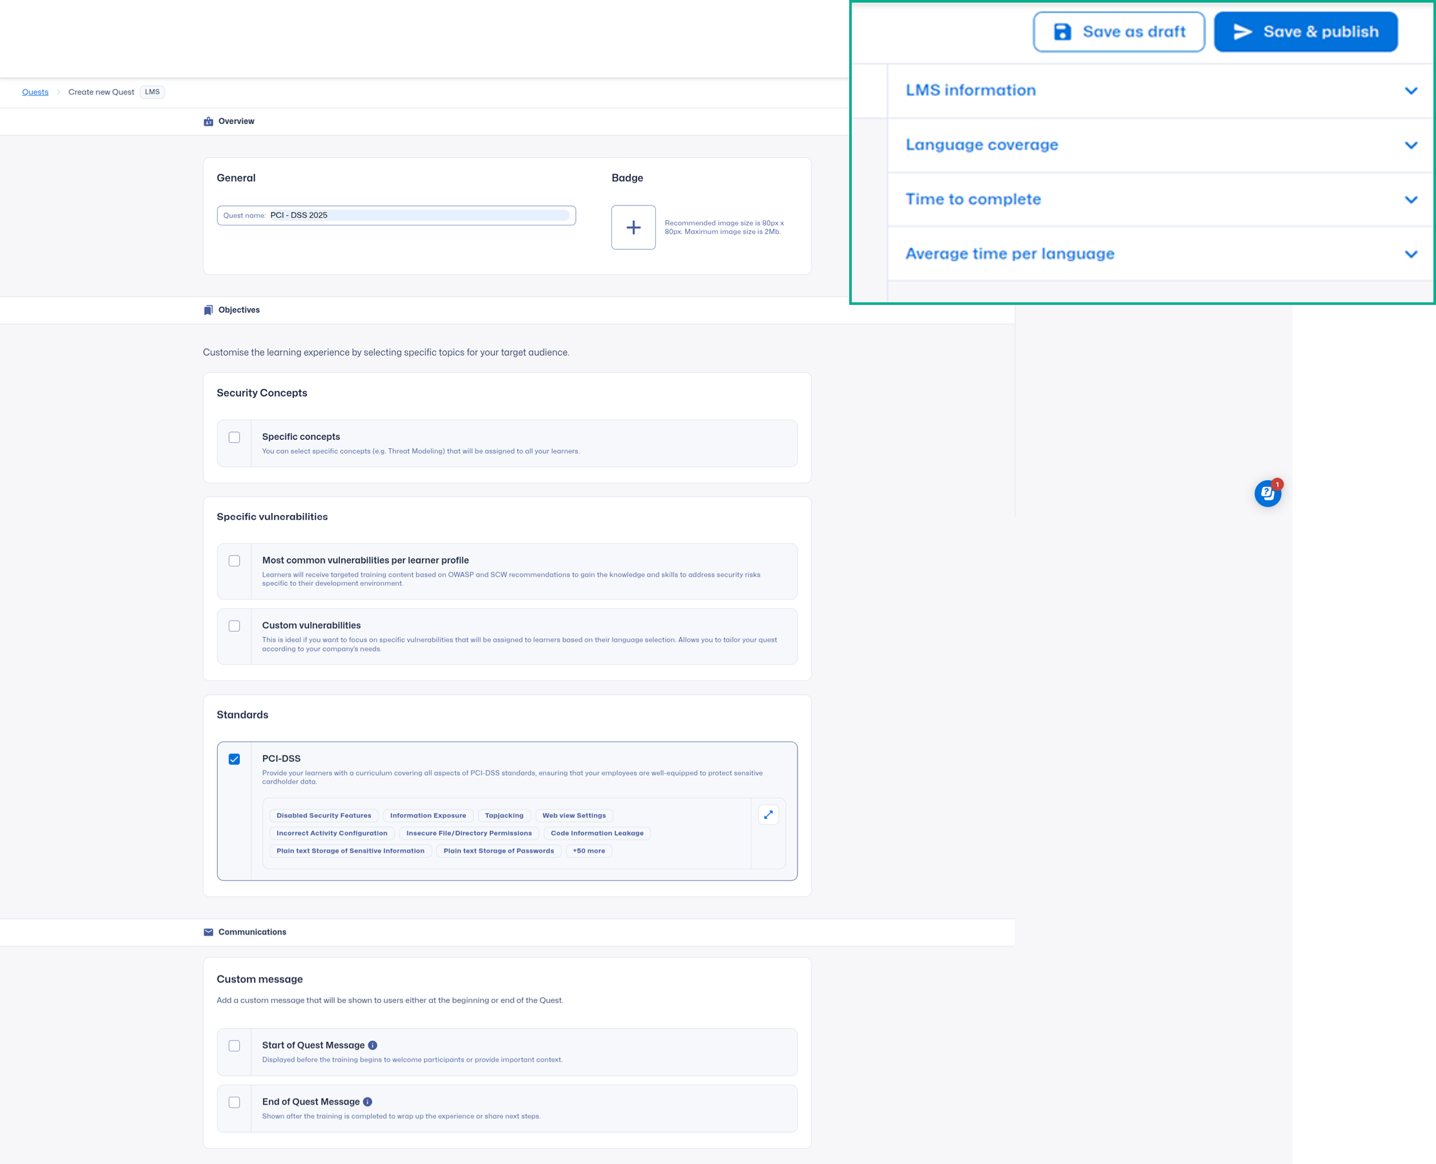Screen dimensions: 1436x1164
Task: Click the Incorrect Activity Configuration tag
Action: click(332, 833)
